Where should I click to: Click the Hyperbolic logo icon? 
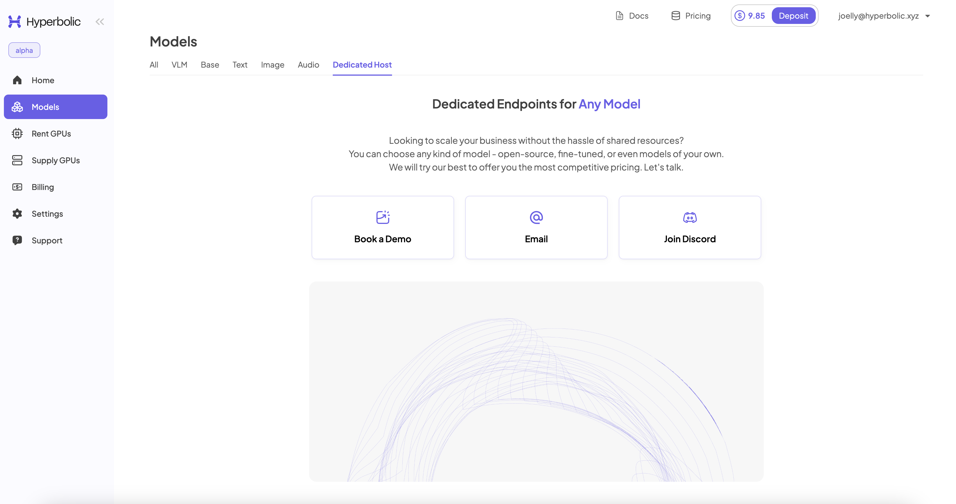point(15,21)
